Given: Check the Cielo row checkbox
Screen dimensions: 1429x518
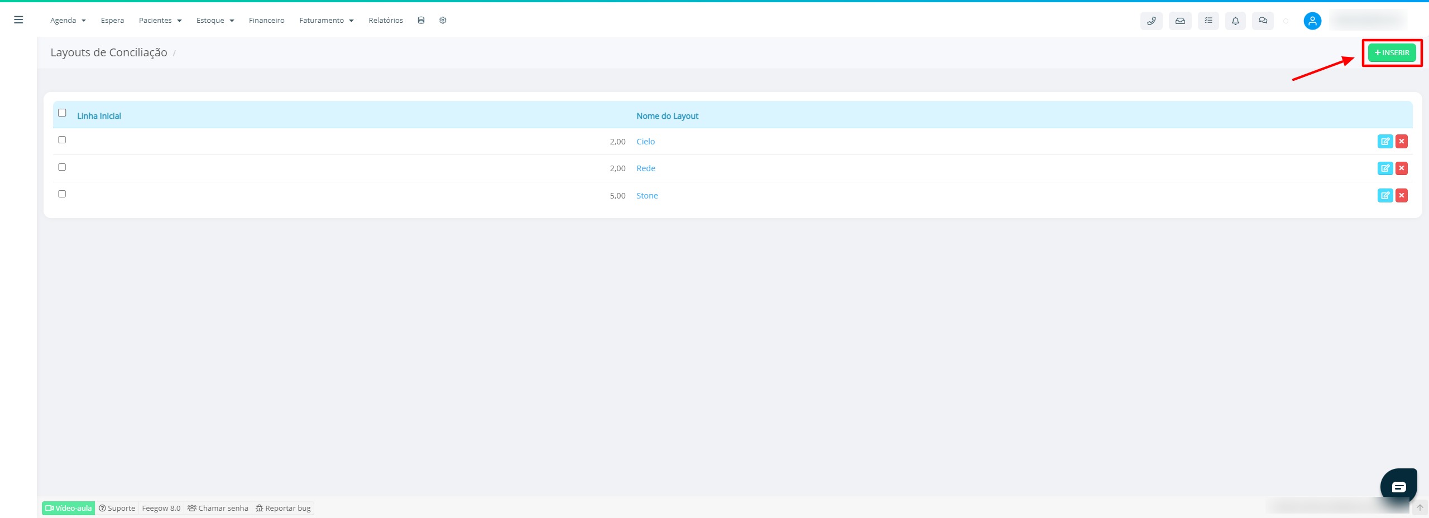Looking at the screenshot, I should pos(62,140).
